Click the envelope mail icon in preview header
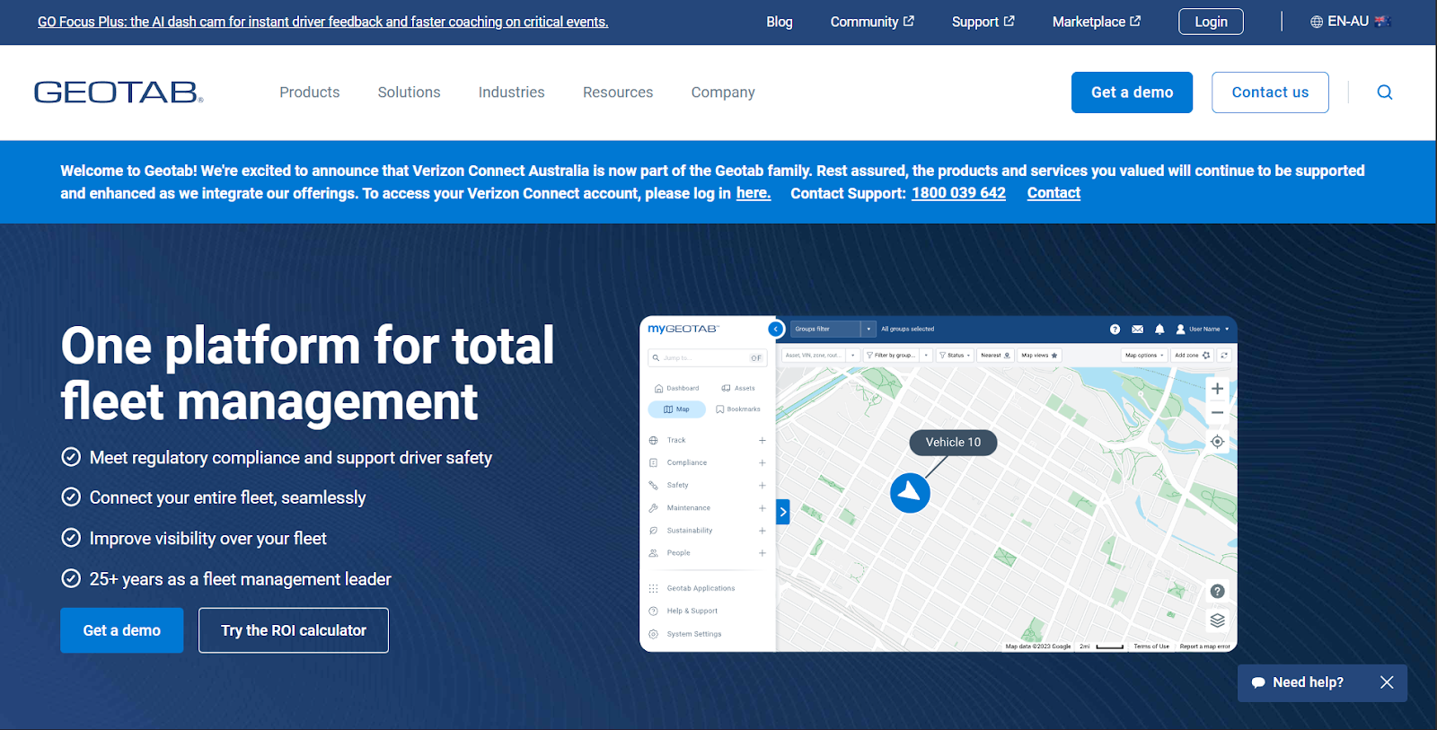 pyautogui.click(x=1137, y=330)
